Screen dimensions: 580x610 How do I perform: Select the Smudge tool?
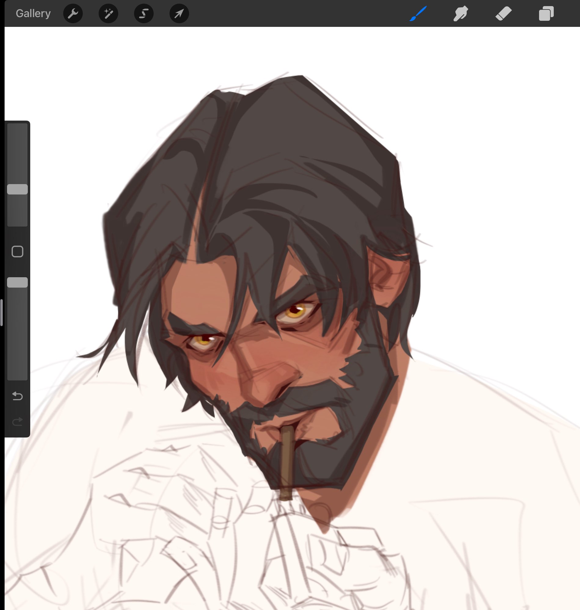pos(461,14)
